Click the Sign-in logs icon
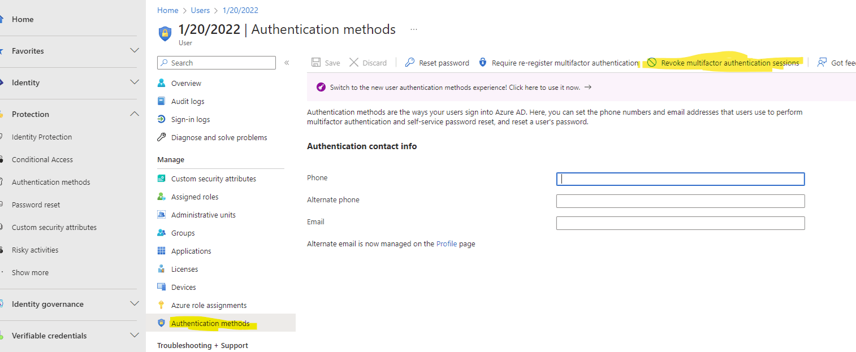The height and width of the screenshot is (352, 856). click(162, 119)
